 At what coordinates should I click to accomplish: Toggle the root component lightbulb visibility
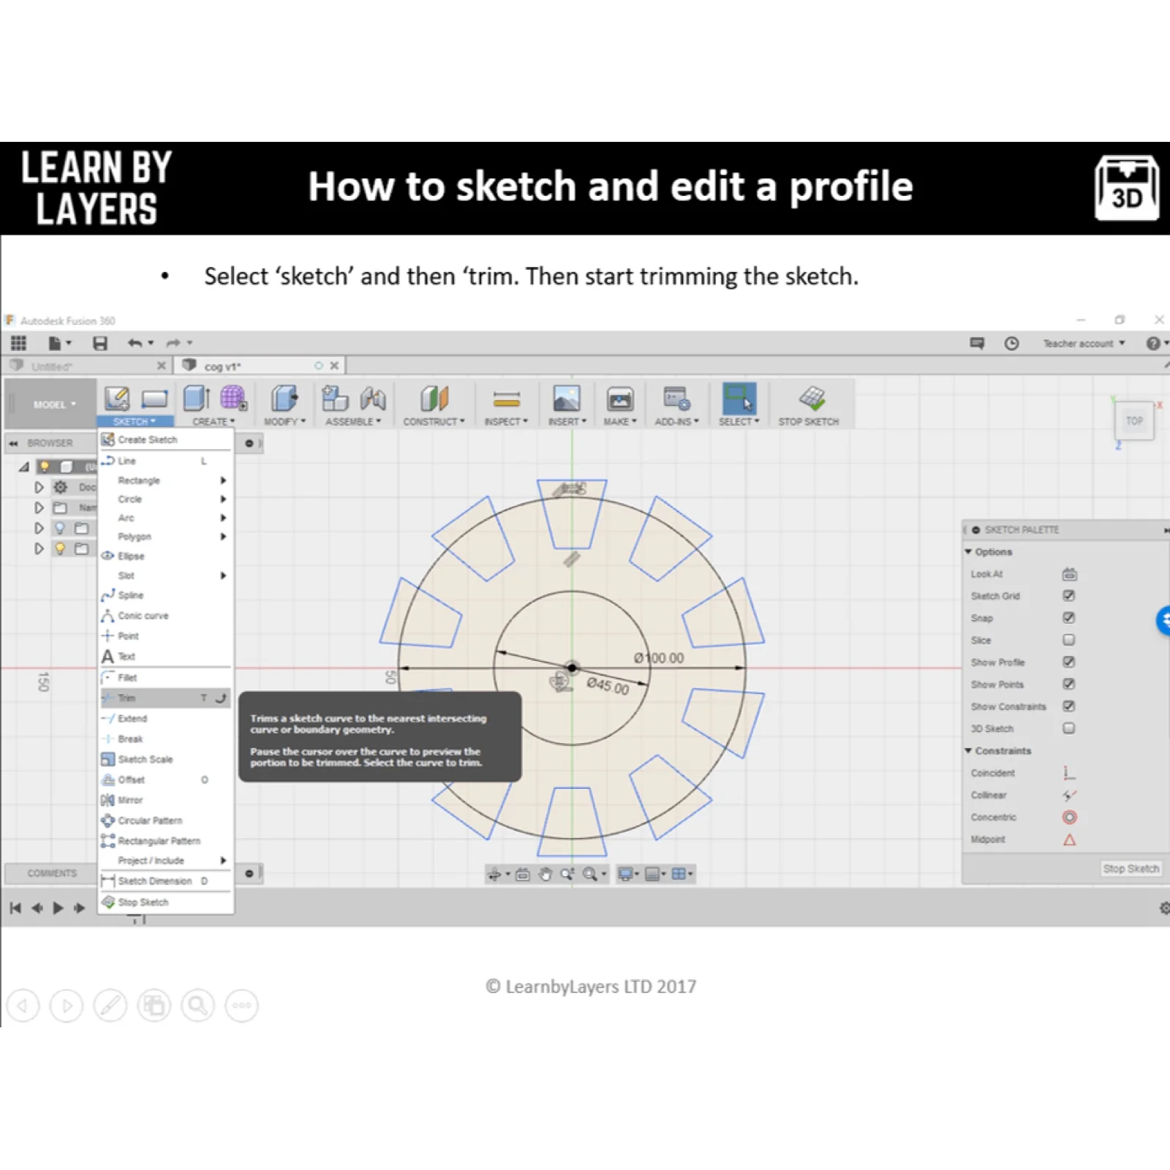tap(45, 467)
